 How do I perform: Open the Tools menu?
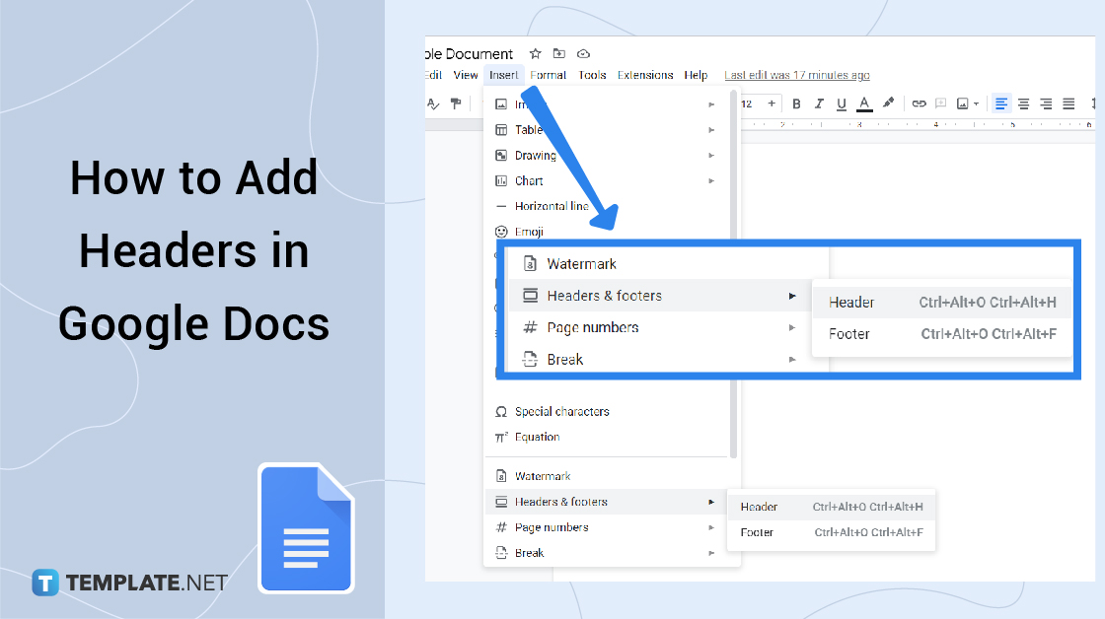(592, 75)
